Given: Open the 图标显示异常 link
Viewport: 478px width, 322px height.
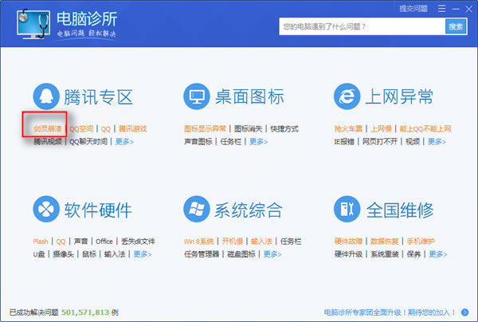Looking at the screenshot, I should 205,128.
